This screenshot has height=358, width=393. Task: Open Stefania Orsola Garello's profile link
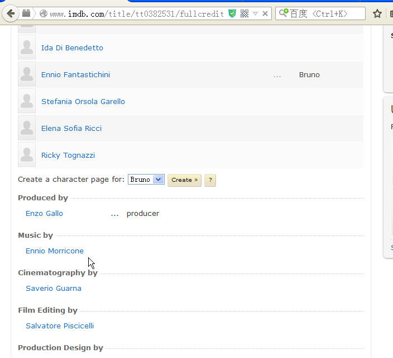[x=83, y=101]
